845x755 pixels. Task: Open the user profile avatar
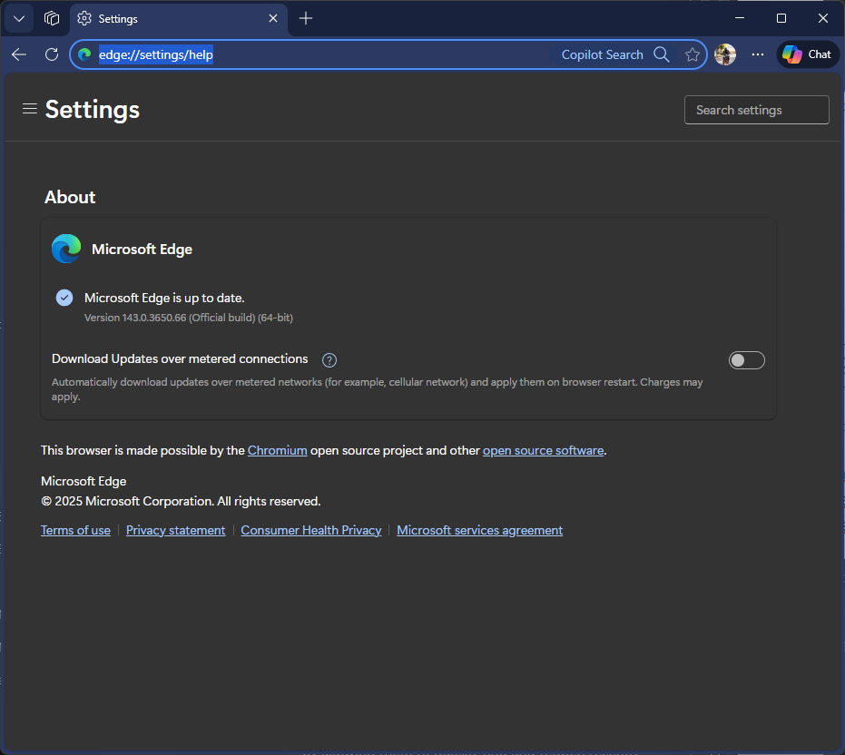pyautogui.click(x=724, y=54)
